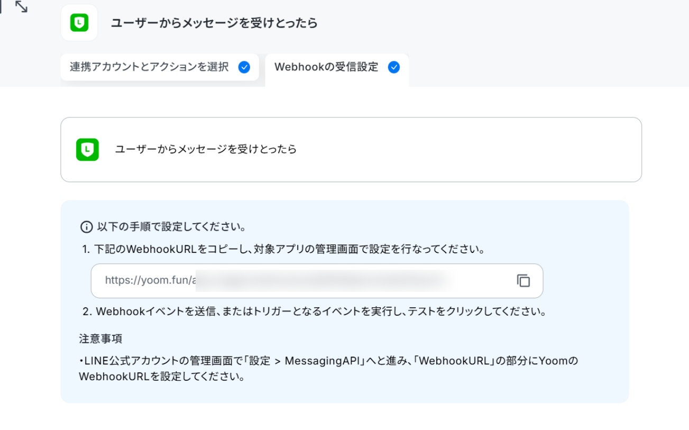Click the blue checkmark on Webhookの受信設定 tab
This screenshot has width=689, height=430.
(393, 67)
